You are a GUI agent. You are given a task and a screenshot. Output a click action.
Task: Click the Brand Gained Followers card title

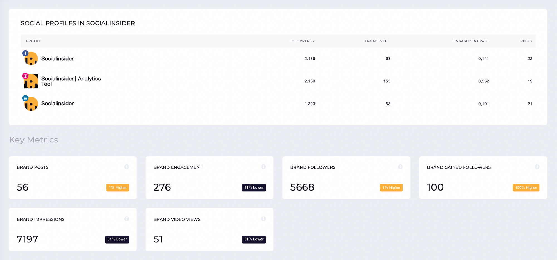(459, 167)
